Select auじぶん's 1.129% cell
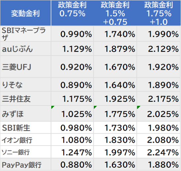 tap(72, 49)
